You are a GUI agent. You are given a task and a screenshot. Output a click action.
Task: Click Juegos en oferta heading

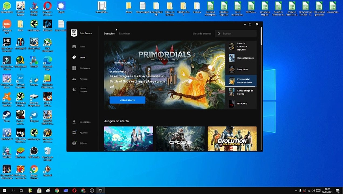[x=116, y=121]
